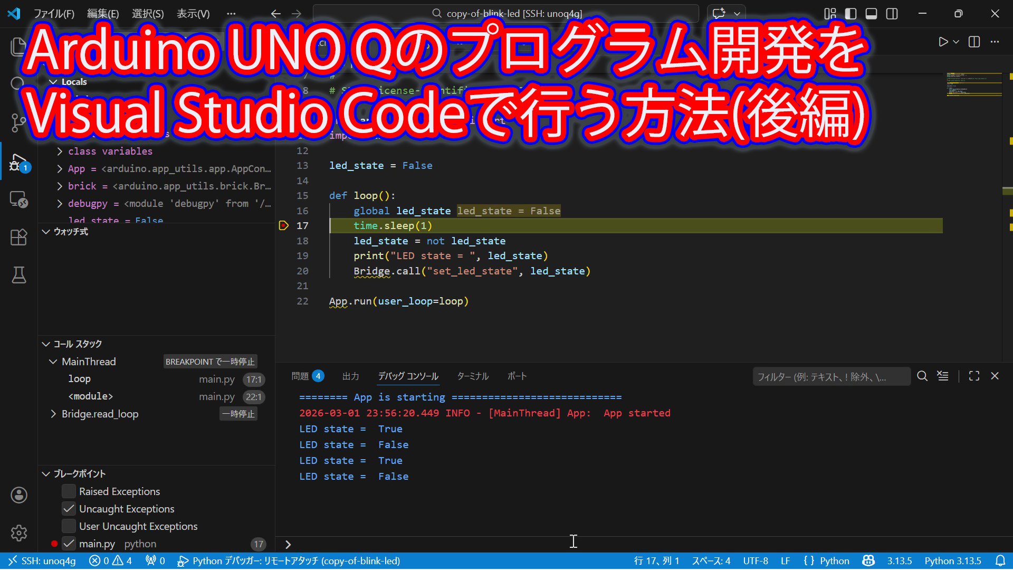Switch to the ターミナル tab

click(x=473, y=376)
